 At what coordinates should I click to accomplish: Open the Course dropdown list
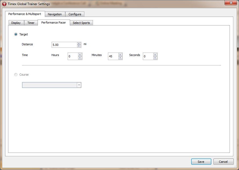point(52,85)
